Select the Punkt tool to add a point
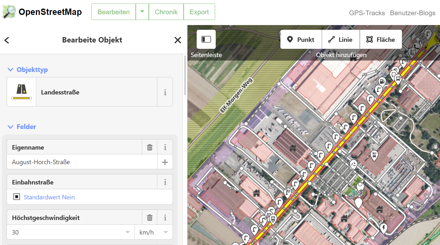Screen dimensions: 440x245 (301, 40)
